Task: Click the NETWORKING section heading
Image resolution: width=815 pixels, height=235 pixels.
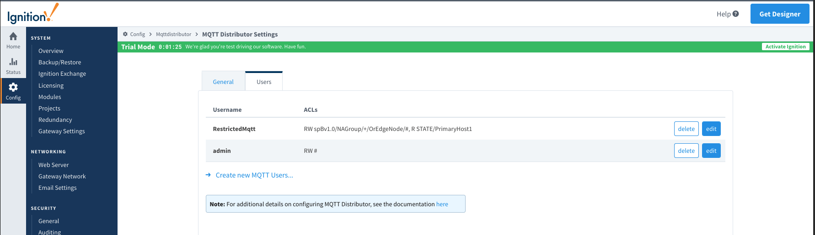Action: 48,151
